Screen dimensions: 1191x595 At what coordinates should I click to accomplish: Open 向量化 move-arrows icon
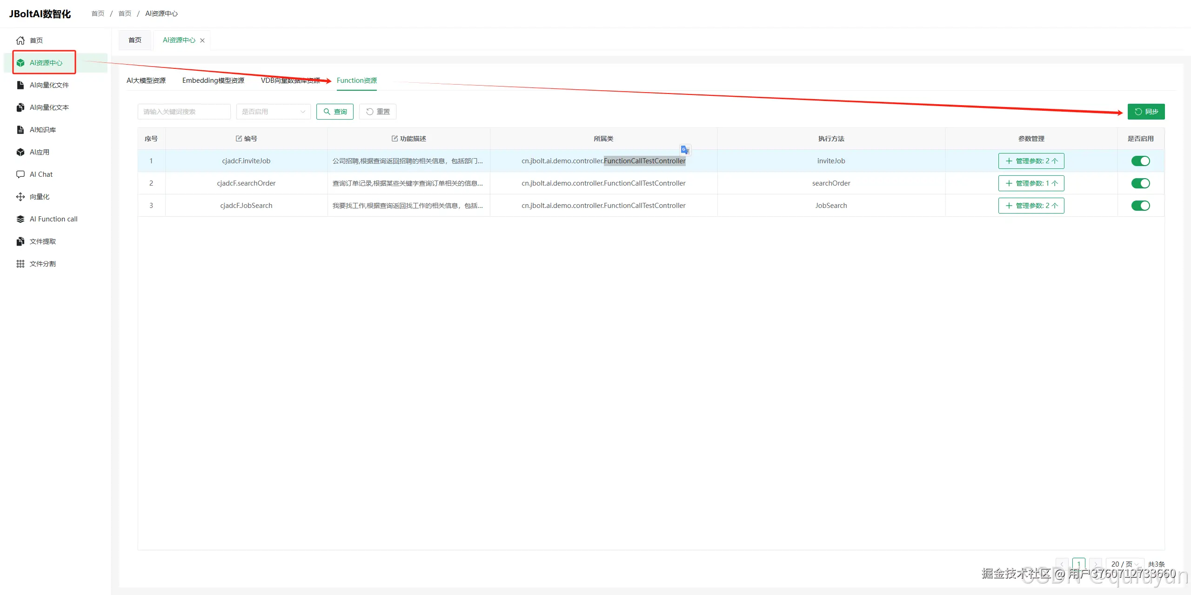(x=20, y=197)
